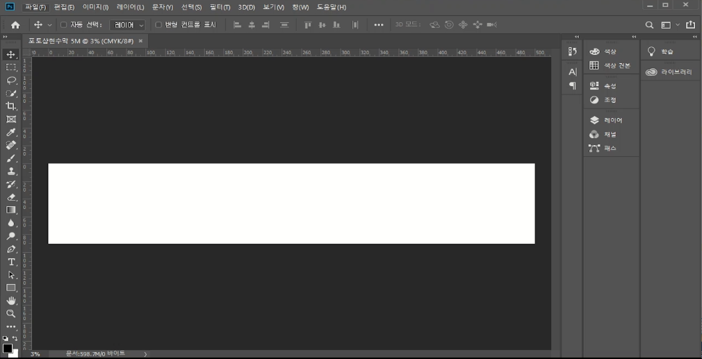Select the Rectangular Marquee tool
Viewport: 702px width, 359px height.
click(x=10, y=67)
